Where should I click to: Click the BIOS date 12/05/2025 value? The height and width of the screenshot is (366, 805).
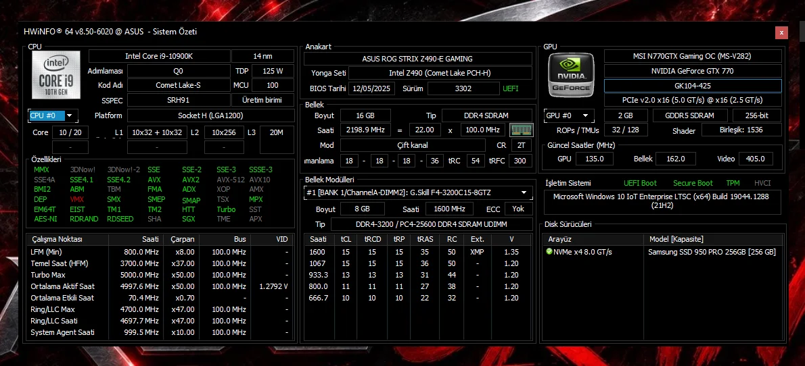coord(371,88)
